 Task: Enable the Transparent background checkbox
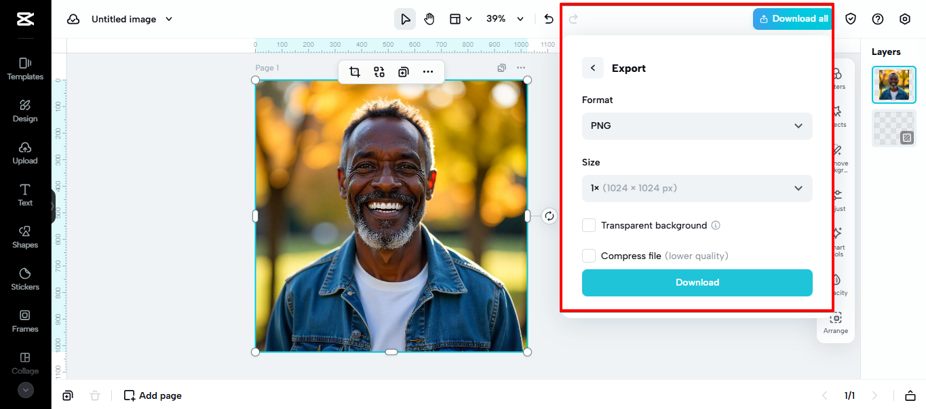pos(588,225)
